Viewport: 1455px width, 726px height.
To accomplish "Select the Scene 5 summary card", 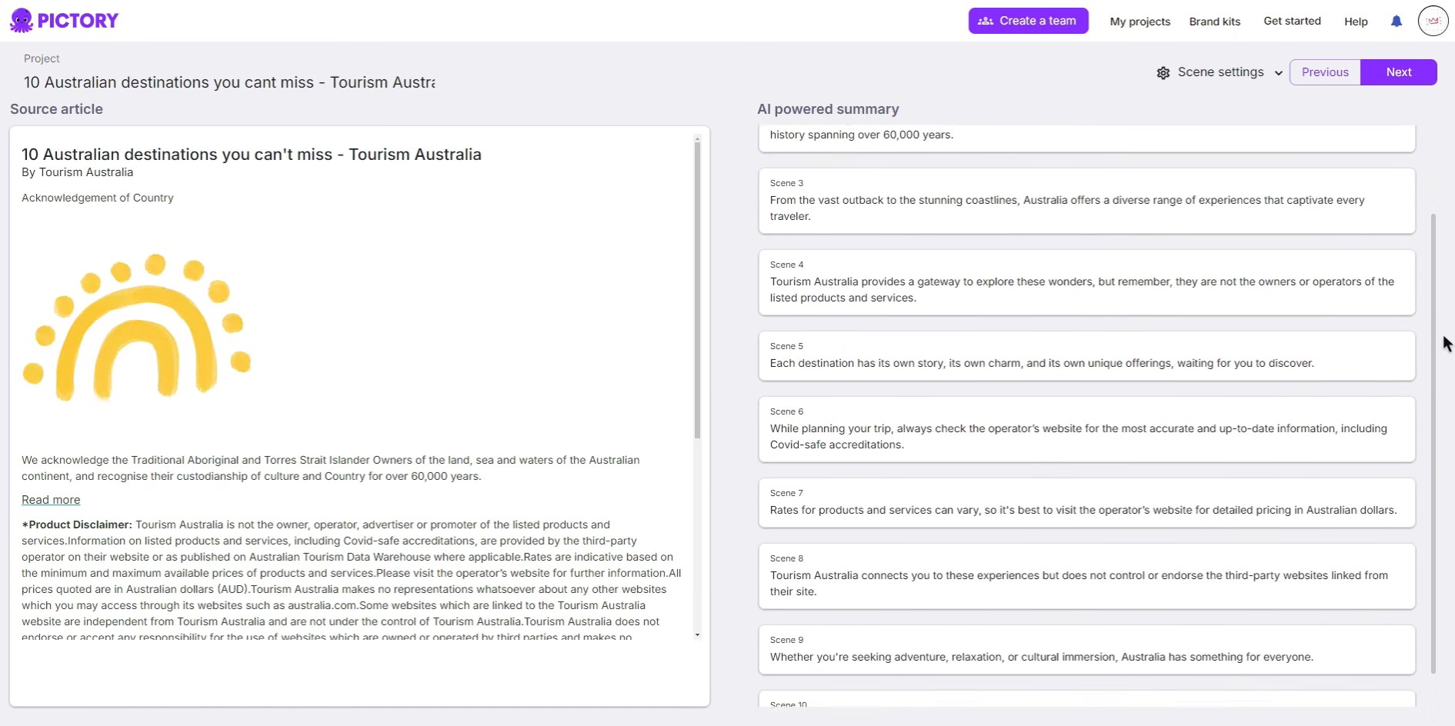I will pos(1086,355).
